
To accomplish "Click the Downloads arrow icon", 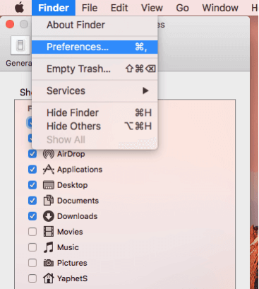I will (49, 216).
